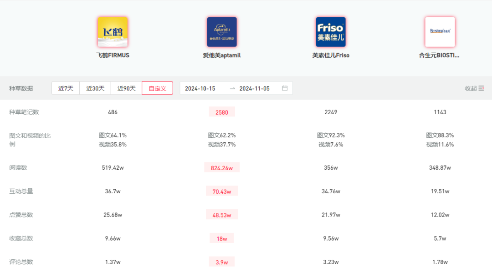Click the 36.7w interaction value
492x272 pixels.
tap(113, 191)
